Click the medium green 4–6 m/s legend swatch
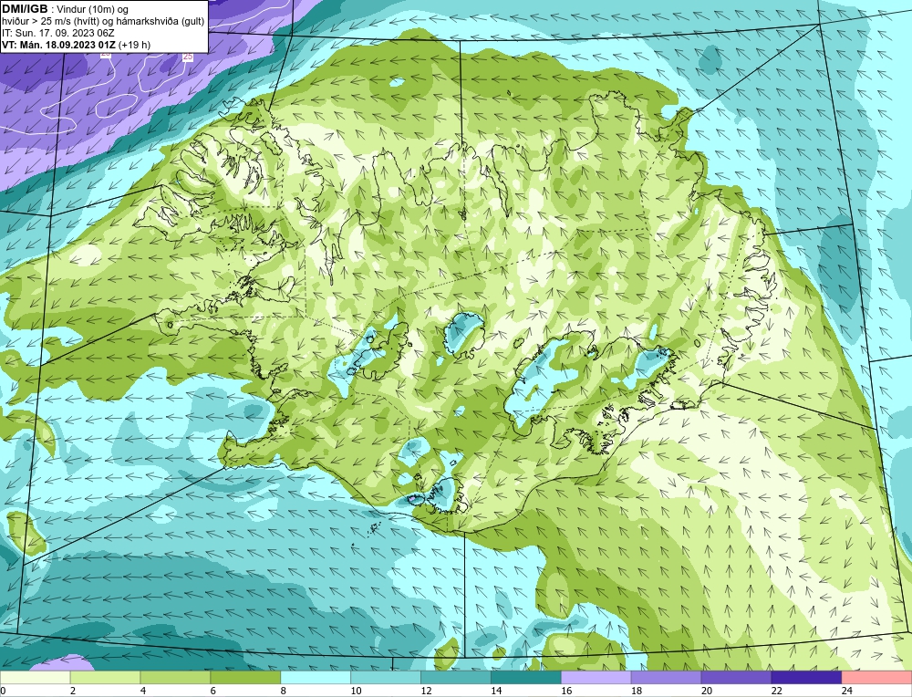Screen dimensions: 912x697 [175, 677]
